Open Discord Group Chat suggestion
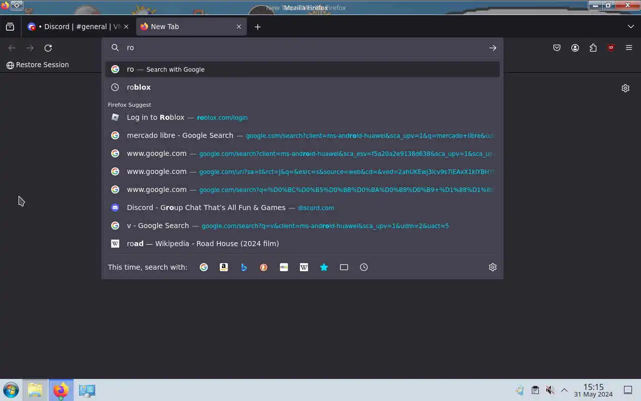This screenshot has height=401, width=641. 302,208
